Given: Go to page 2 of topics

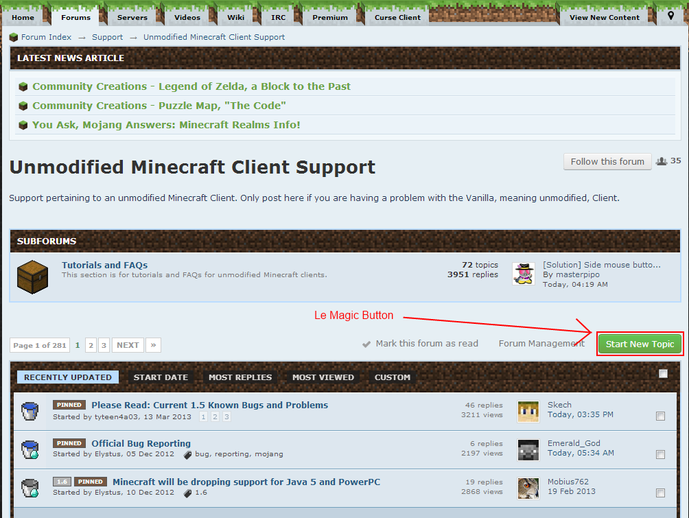Looking at the screenshot, I should pyautogui.click(x=91, y=345).
